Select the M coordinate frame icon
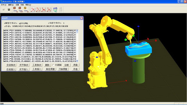This screenshot has width=187, height=105. coord(44,10)
